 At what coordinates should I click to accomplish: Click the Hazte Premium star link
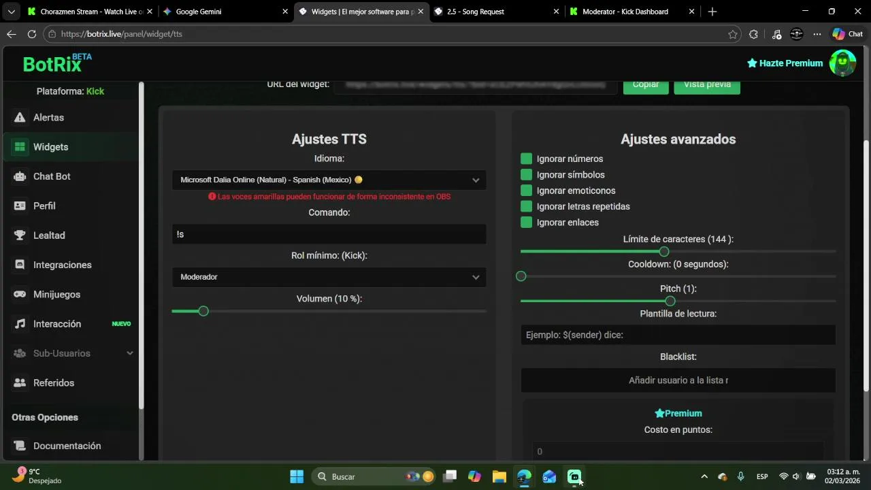pyautogui.click(x=785, y=63)
